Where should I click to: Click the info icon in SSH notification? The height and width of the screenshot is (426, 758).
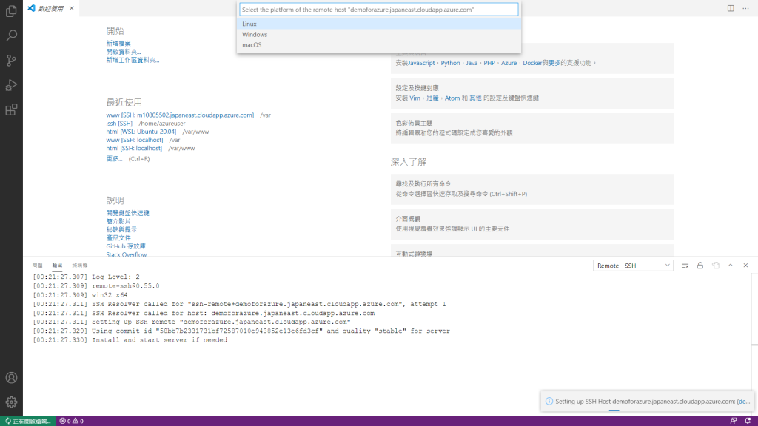(549, 402)
